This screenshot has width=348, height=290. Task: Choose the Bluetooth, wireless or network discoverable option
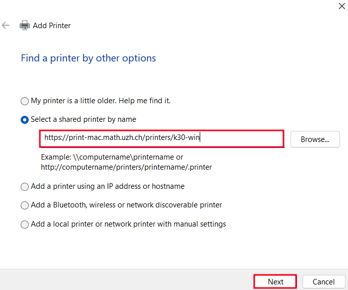tap(25, 205)
